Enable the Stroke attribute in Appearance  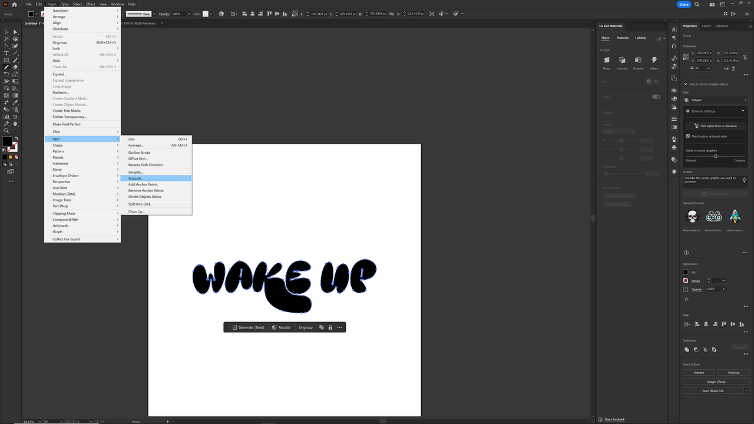point(686,281)
